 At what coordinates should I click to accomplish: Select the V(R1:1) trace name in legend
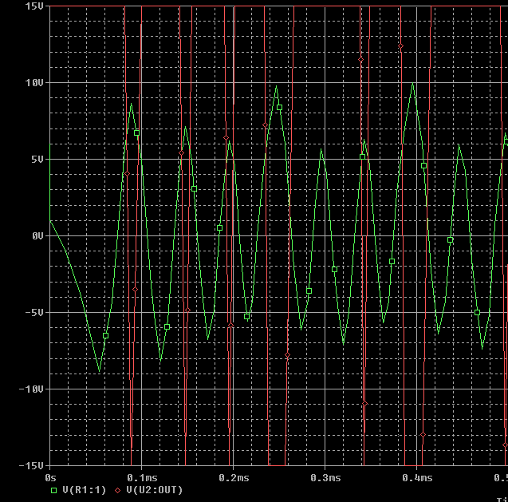pyautogui.click(x=81, y=489)
